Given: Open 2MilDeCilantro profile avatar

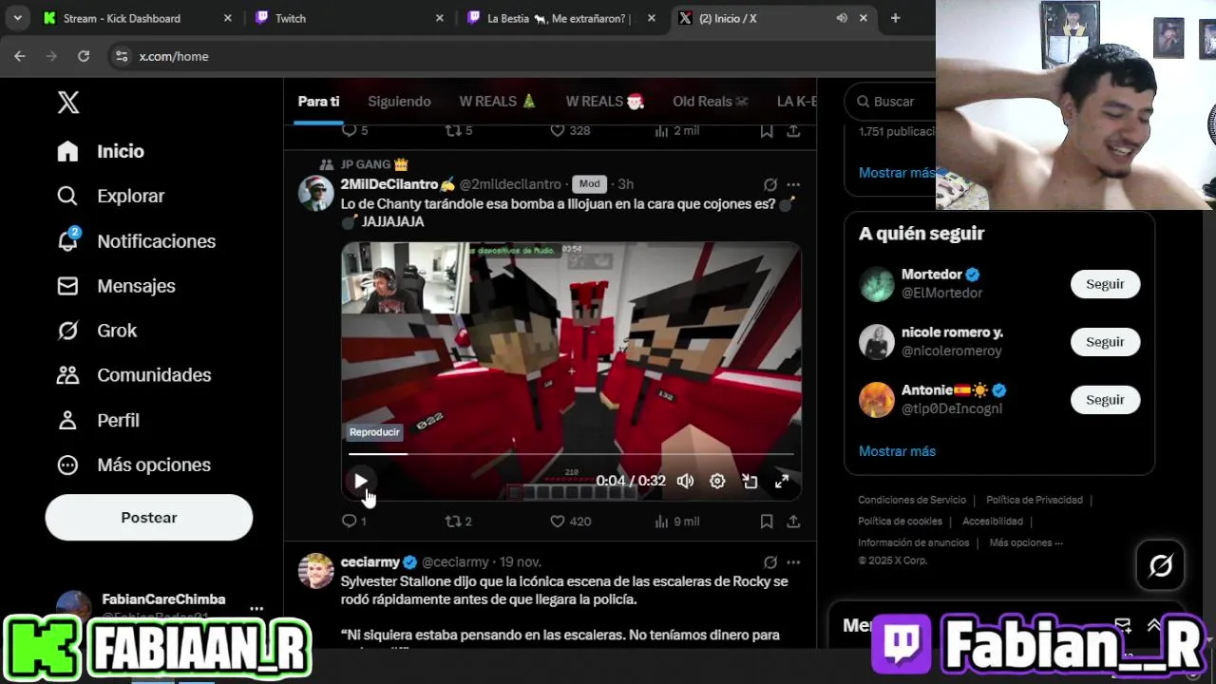Looking at the screenshot, I should (316, 193).
